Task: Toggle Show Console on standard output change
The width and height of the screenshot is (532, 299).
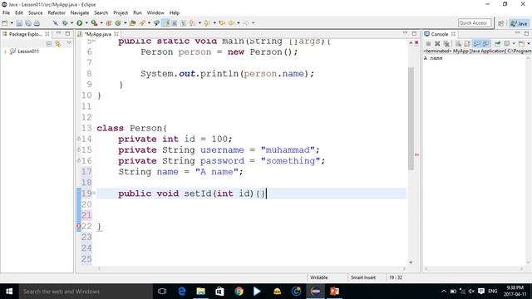Action: (476, 44)
